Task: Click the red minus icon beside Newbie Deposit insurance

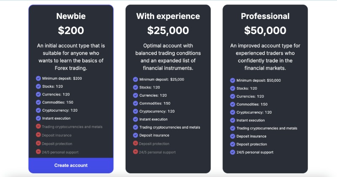Action: (38, 135)
